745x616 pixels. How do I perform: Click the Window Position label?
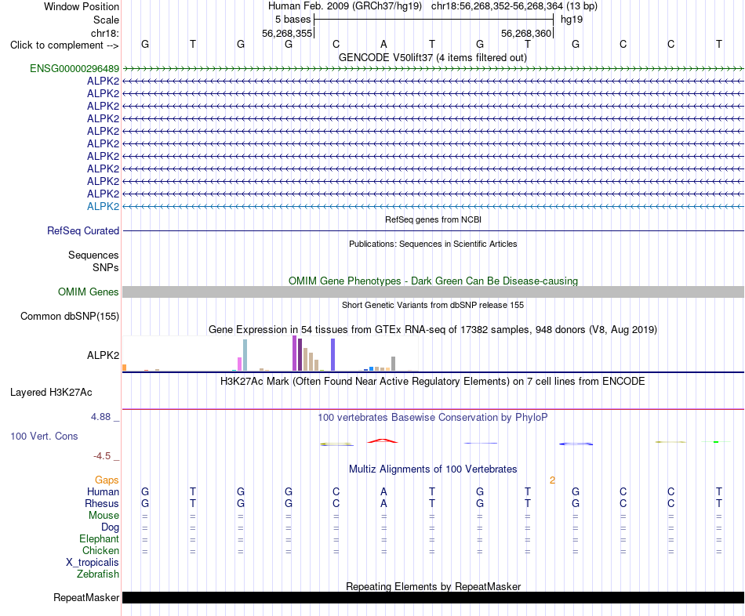point(82,6)
